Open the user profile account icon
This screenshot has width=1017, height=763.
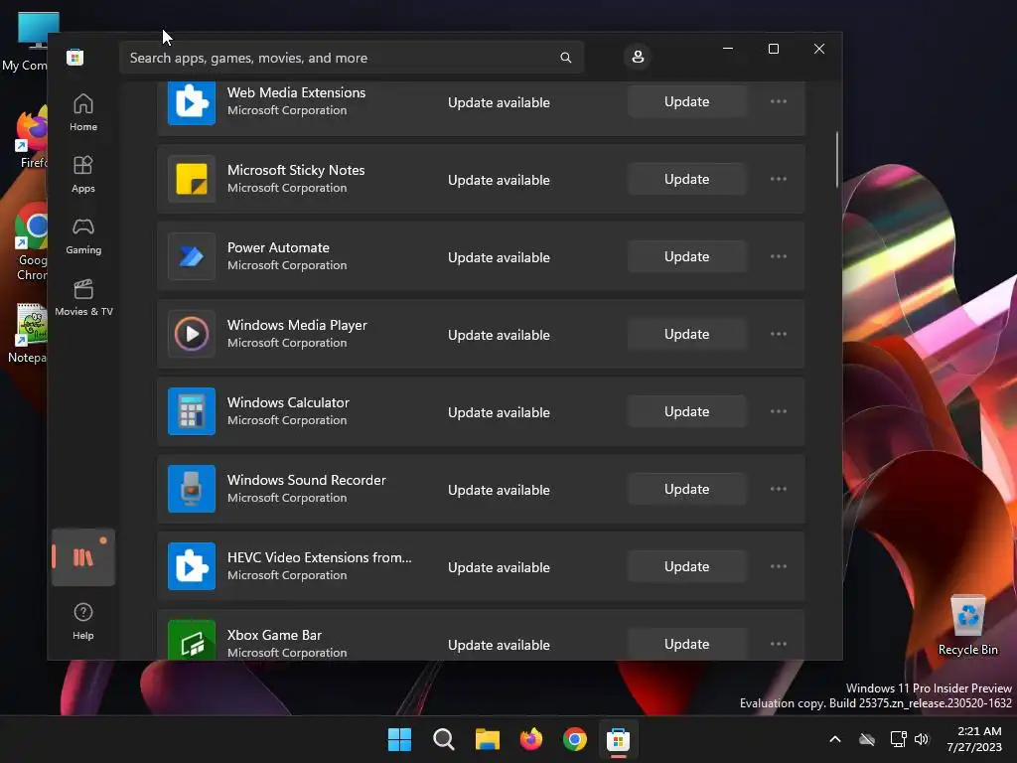[x=638, y=57]
